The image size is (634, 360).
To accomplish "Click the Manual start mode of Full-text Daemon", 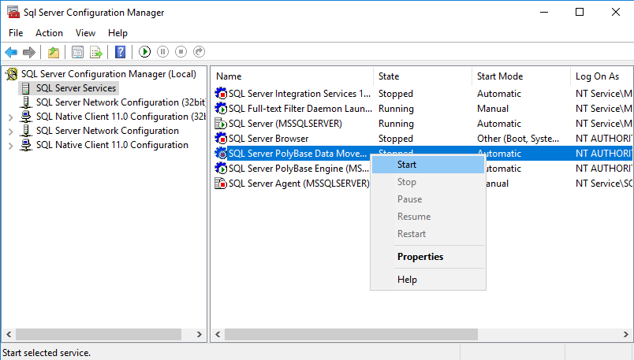I will pyautogui.click(x=493, y=108).
